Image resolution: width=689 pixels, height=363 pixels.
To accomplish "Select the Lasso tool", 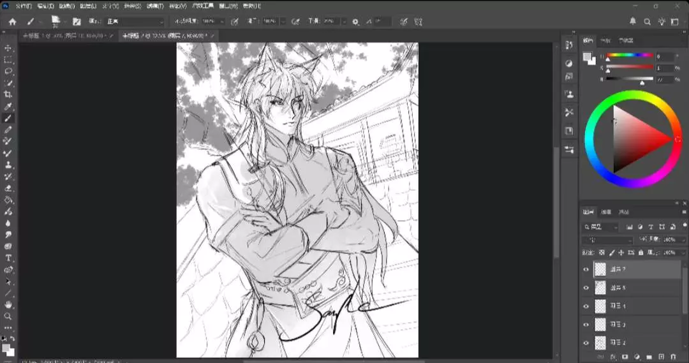I will point(8,71).
